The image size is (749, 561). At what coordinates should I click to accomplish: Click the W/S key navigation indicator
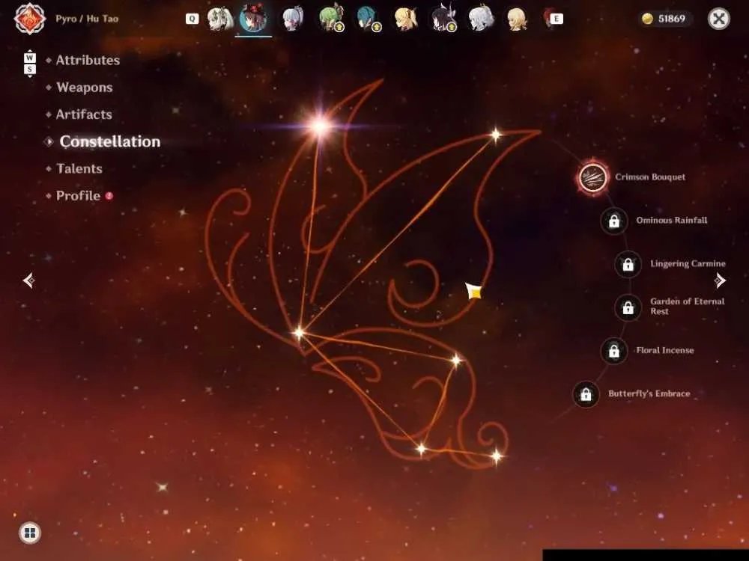tap(30, 64)
